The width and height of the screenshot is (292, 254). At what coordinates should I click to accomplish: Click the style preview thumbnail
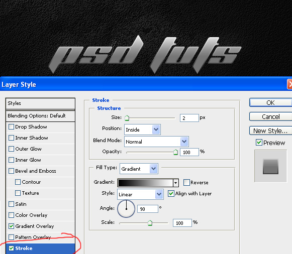coord(270,166)
